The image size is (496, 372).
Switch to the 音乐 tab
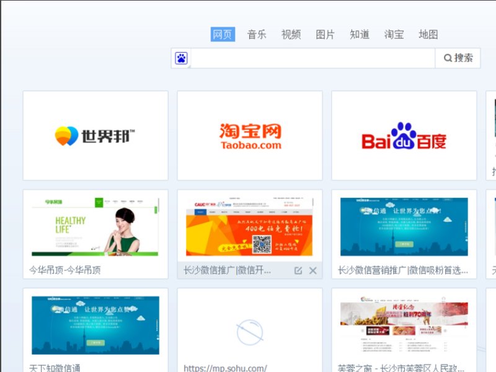[x=257, y=35]
